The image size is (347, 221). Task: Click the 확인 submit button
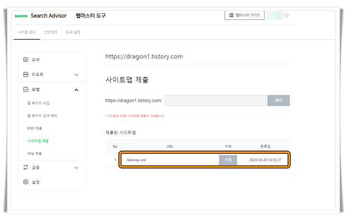278,101
